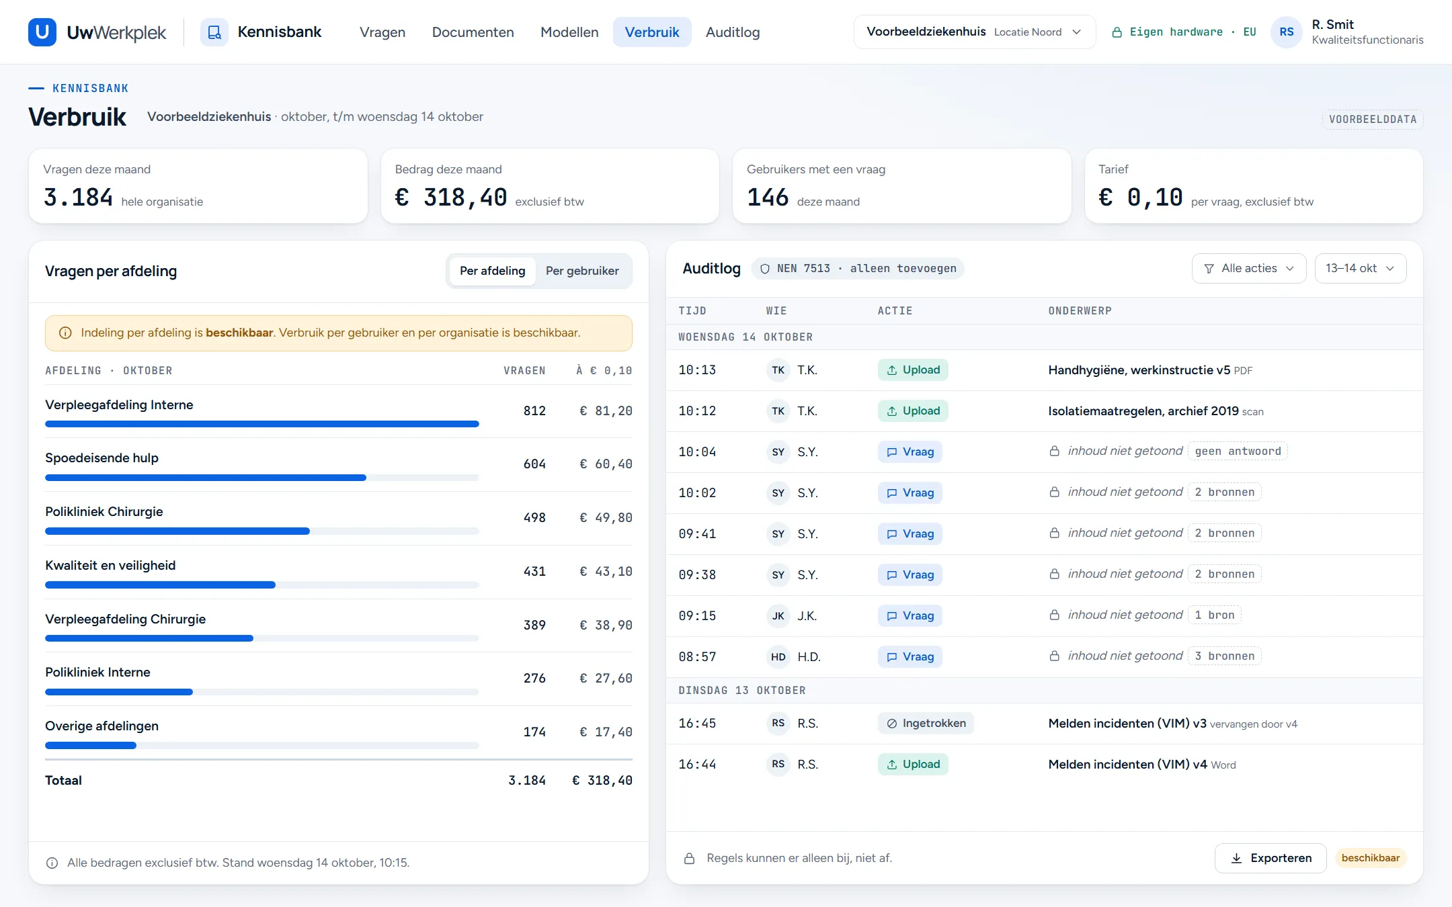Open the Voorbeeldziekenhuis location dropdown
The width and height of the screenshot is (1452, 907).
975,32
